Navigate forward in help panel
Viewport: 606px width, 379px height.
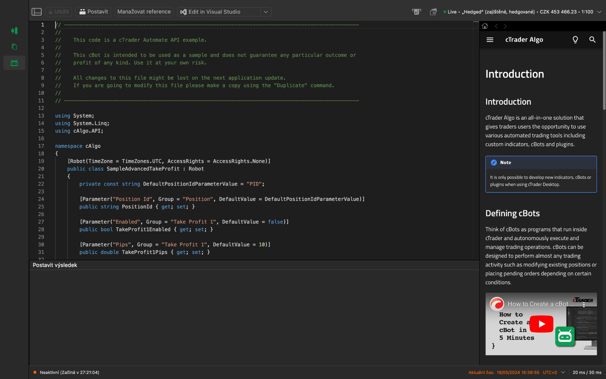[505, 26]
